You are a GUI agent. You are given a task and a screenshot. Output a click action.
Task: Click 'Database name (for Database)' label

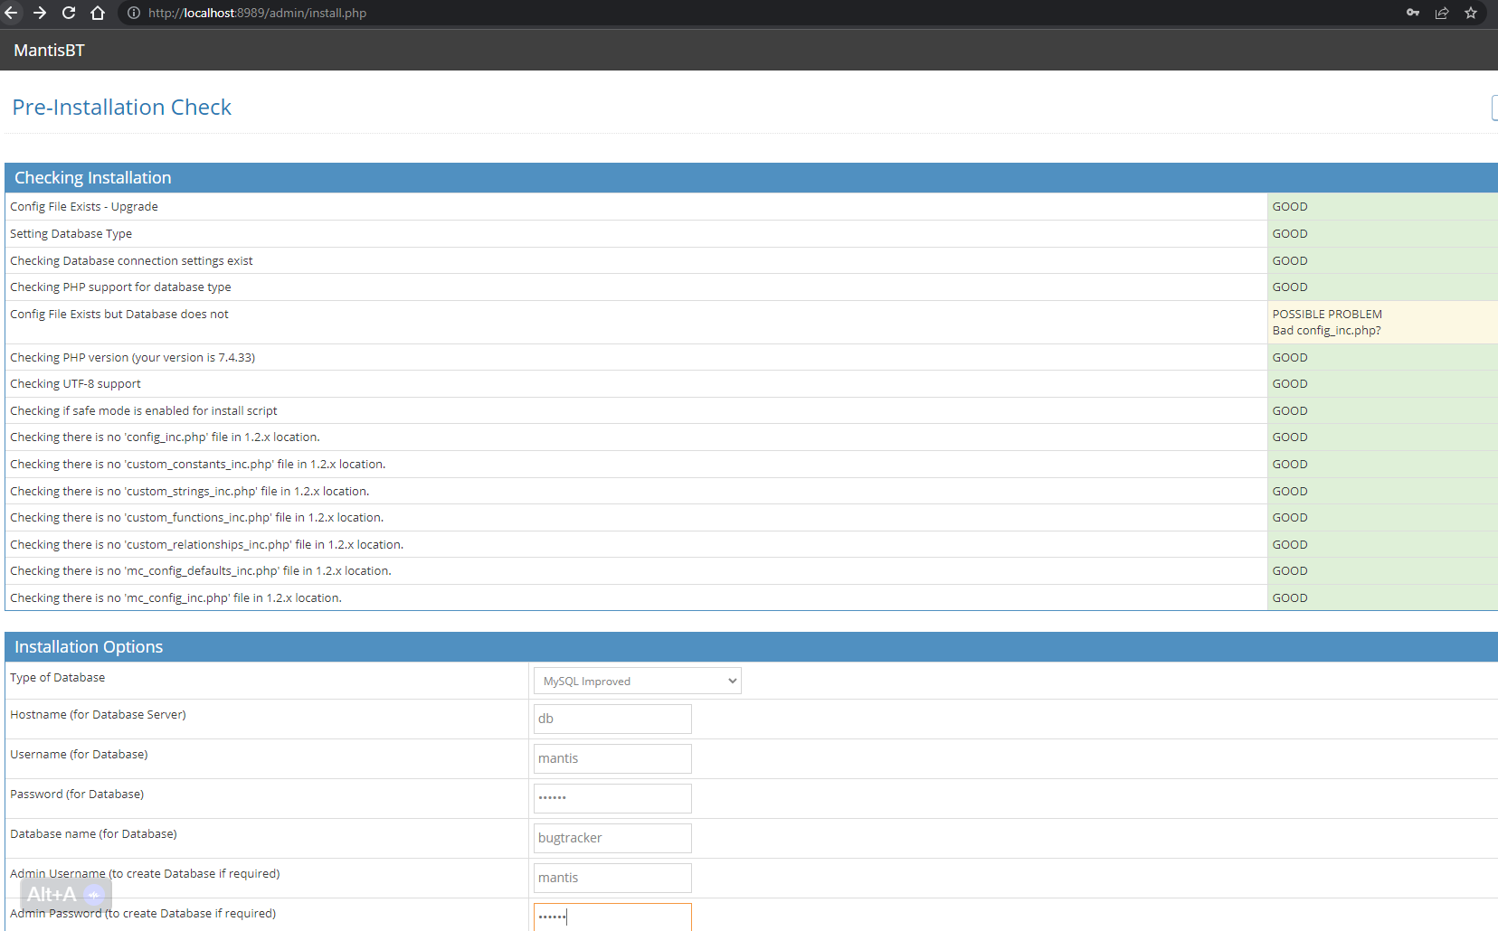[93, 834]
